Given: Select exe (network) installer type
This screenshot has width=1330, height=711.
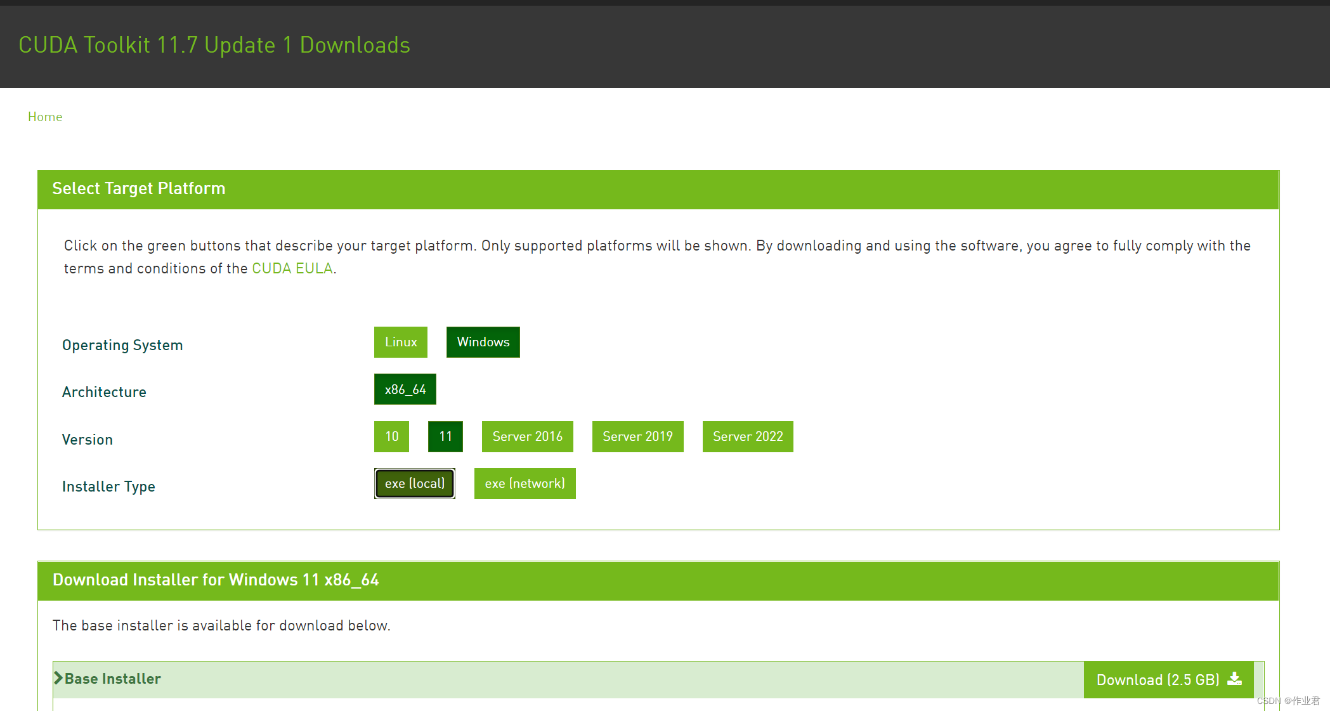Looking at the screenshot, I should click(x=525, y=483).
